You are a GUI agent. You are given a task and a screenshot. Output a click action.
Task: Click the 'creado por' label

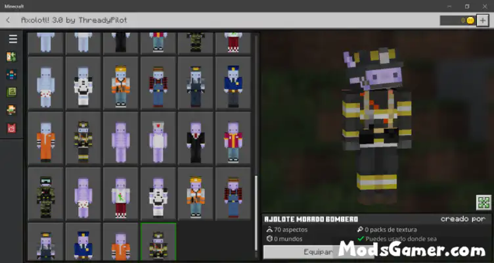[x=463, y=219]
